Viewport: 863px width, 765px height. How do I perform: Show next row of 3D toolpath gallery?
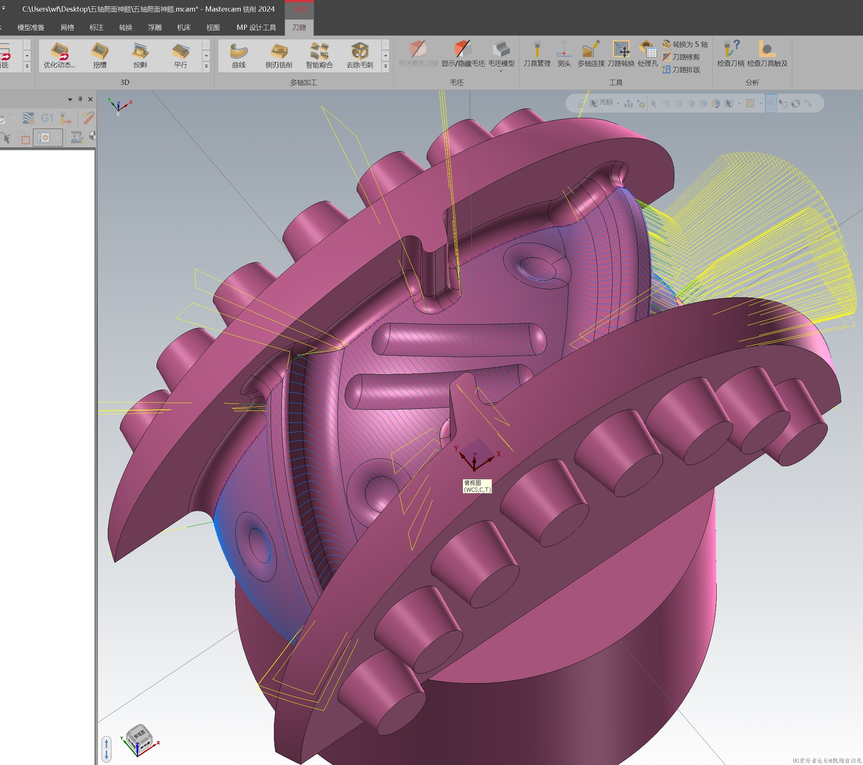[207, 55]
